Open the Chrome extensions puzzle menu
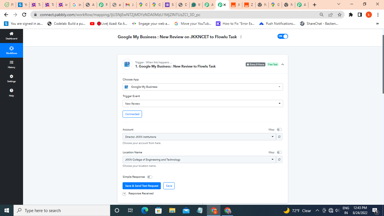Viewport: 384px width, 216px height. 351,15
